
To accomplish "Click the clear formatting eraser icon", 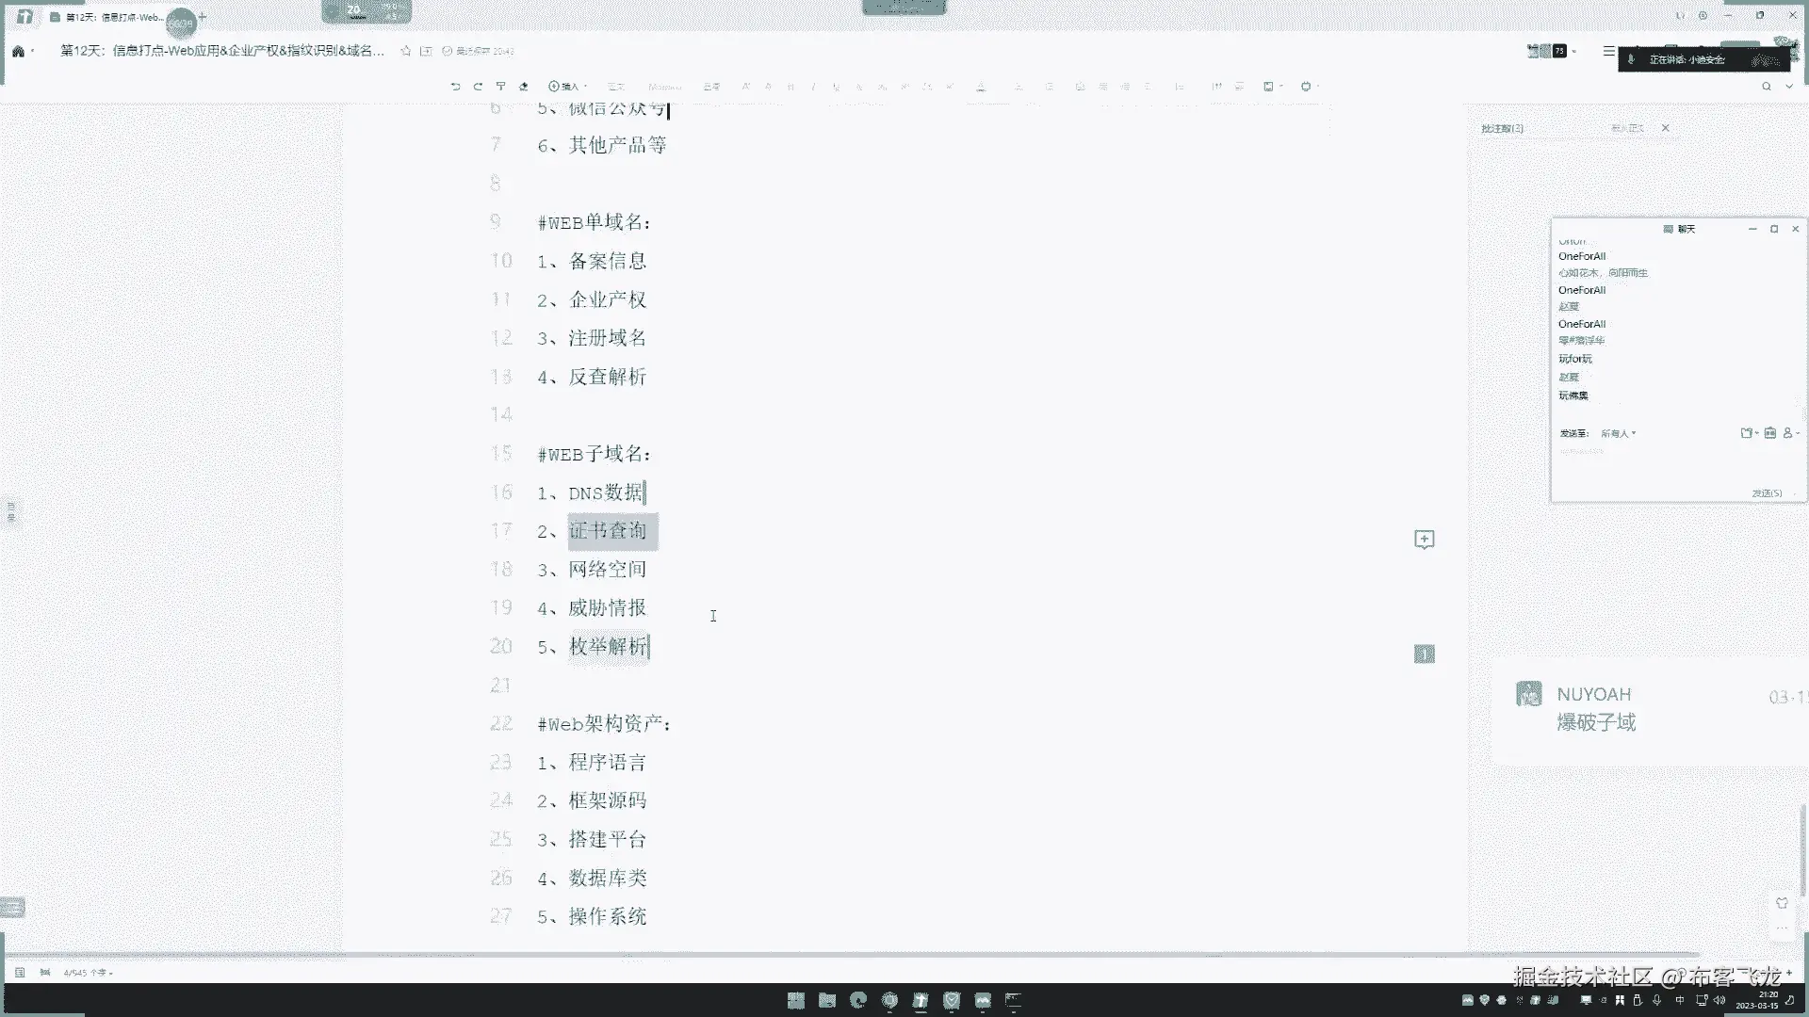I will click(x=524, y=86).
